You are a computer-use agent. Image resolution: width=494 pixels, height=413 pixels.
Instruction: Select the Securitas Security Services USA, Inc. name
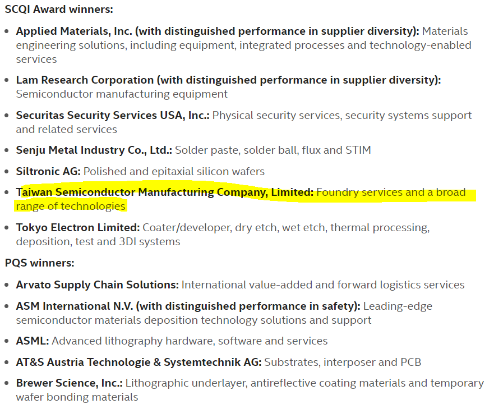click(112, 116)
